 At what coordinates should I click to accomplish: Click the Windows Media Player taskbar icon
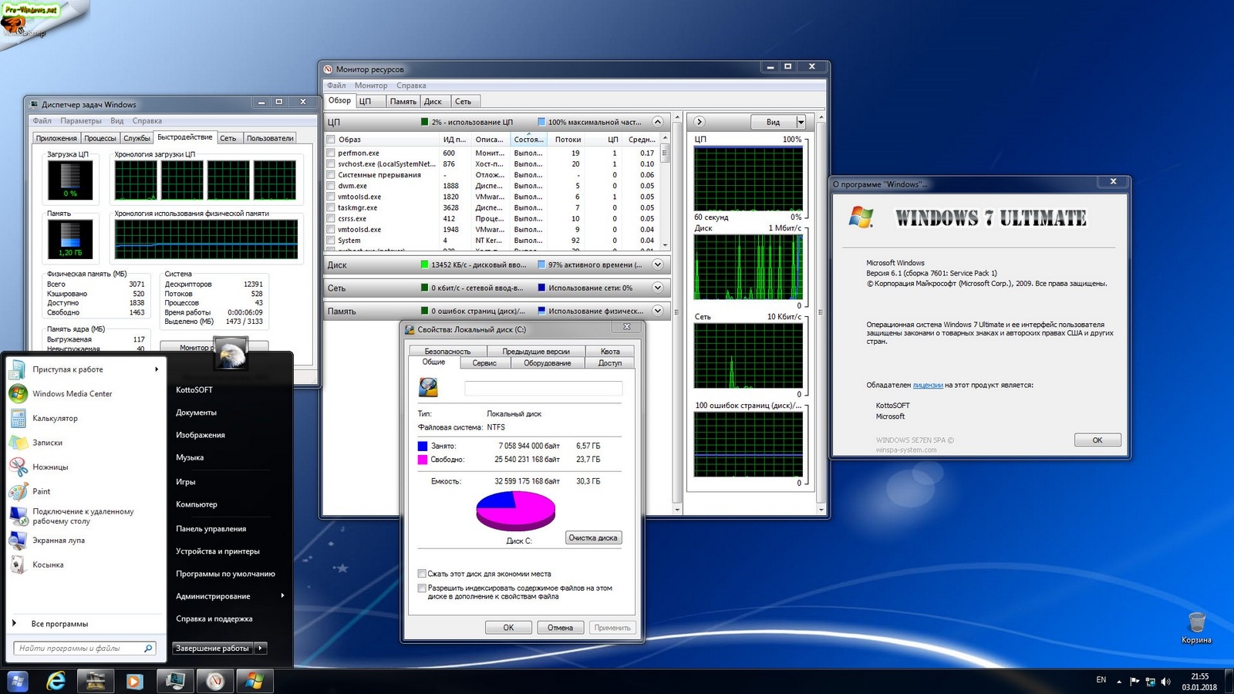134,682
